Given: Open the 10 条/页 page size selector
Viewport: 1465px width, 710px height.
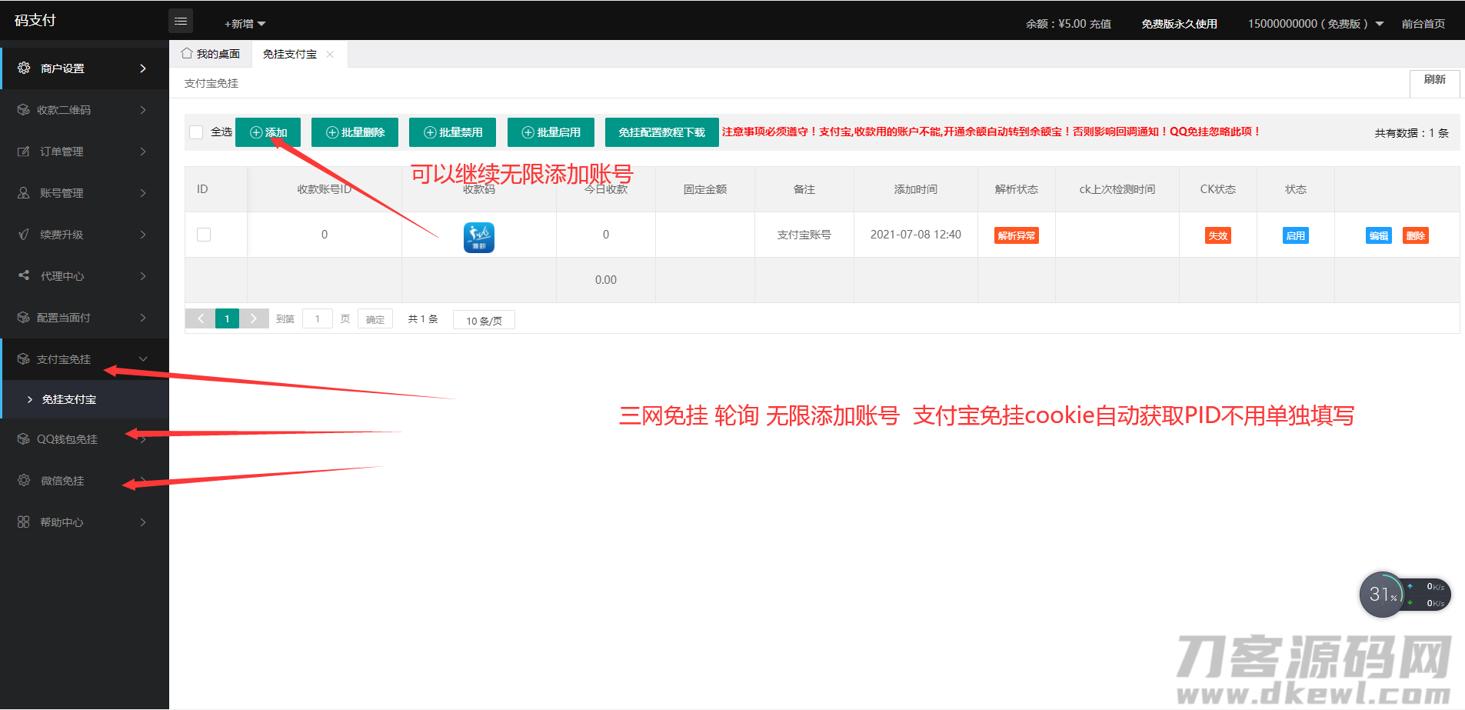Looking at the screenshot, I should [484, 320].
